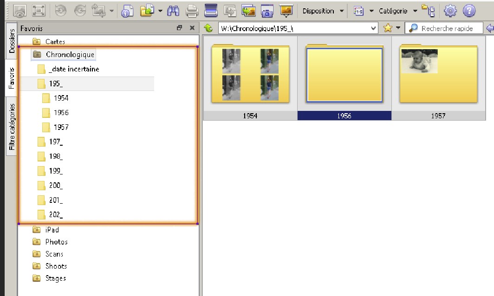Select the 1954 folder thumbnail
The width and height of the screenshot is (494, 296).
250,74
